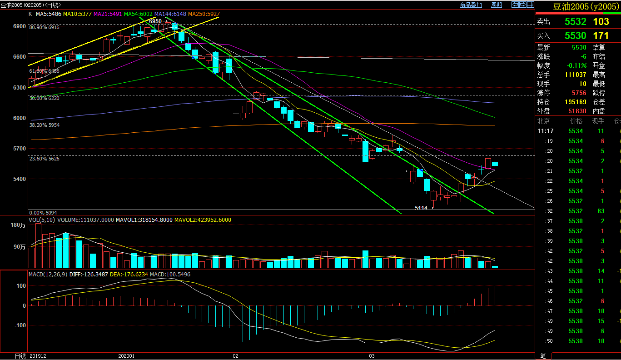621x360 pixels.
Task: Click the 外盘 value 51830
Action: (578, 111)
